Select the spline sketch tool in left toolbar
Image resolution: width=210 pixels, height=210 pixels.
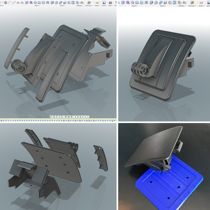click(14, 2)
